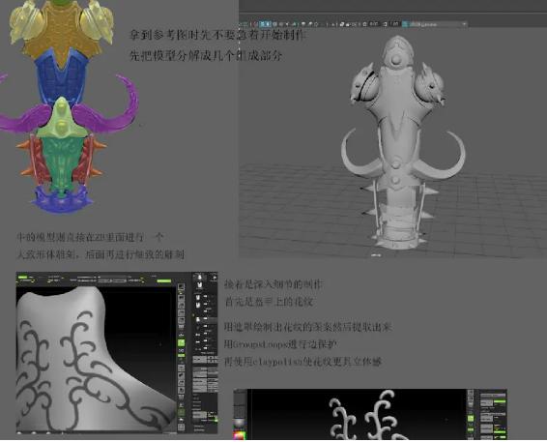Click the BPR icon atop ZBrush right shelf
This screenshot has height=442, width=547.
[181, 287]
